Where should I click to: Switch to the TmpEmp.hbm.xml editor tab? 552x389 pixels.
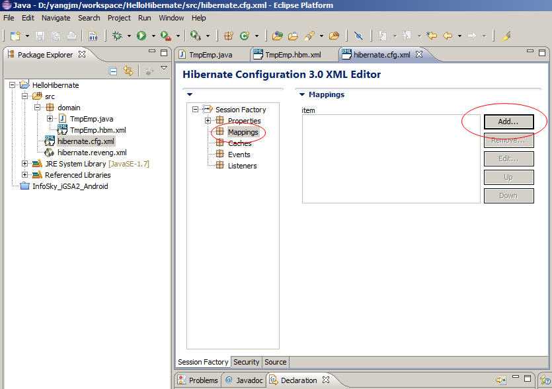[293, 55]
